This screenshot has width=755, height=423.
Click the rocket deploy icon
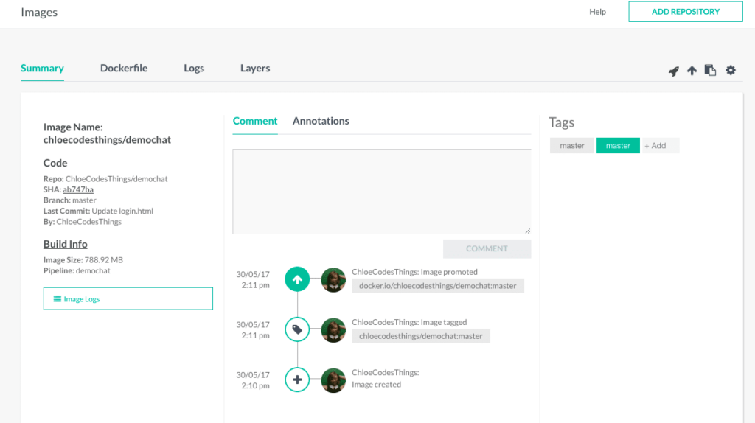tap(674, 71)
